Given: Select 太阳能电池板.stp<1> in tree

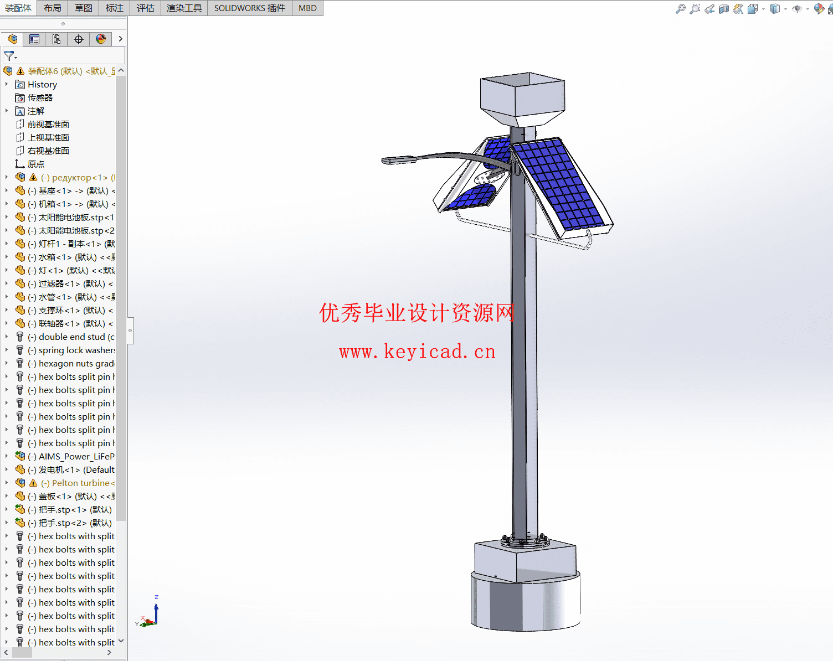Looking at the screenshot, I should tap(71, 217).
